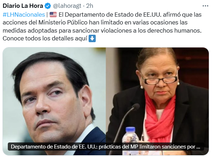The height and width of the screenshot is (157, 212).
Task: Open the three-dot more options menu
Action: tap(205, 6)
